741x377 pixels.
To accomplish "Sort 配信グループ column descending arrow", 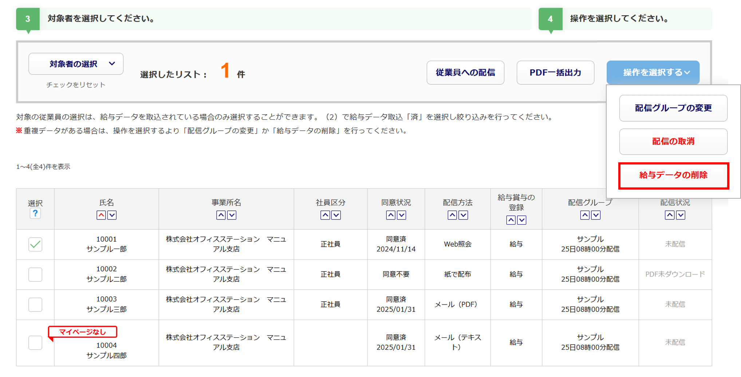I will pyautogui.click(x=596, y=215).
